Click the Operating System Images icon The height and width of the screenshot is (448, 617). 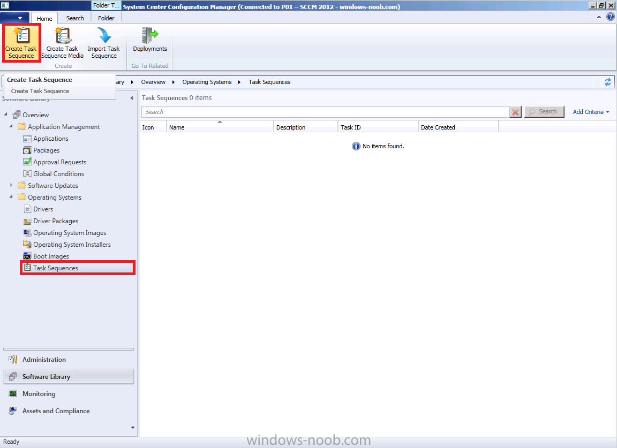27,232
